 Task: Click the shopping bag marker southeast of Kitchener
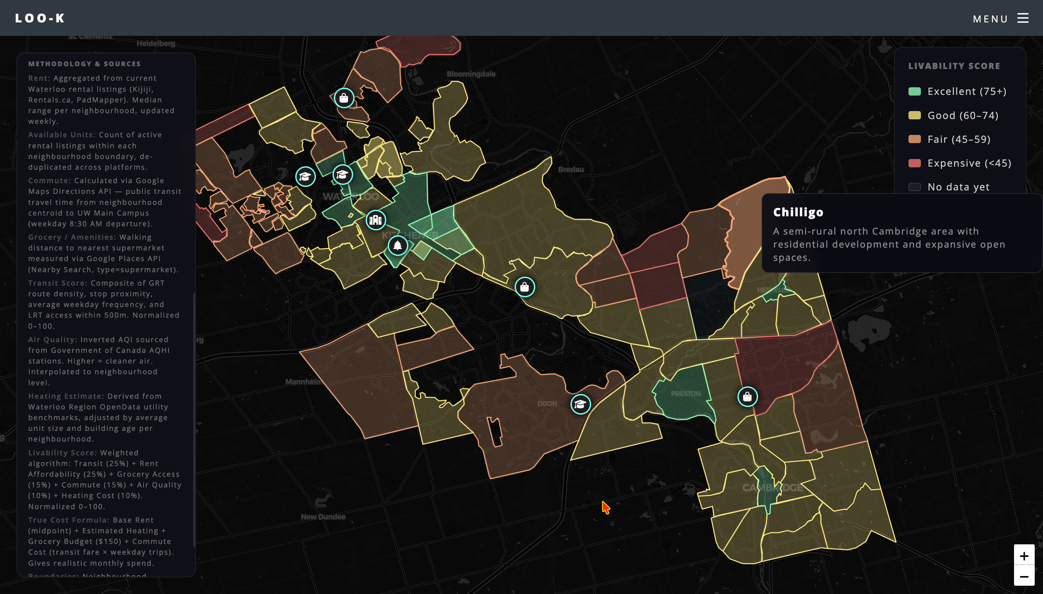point(525,287)
